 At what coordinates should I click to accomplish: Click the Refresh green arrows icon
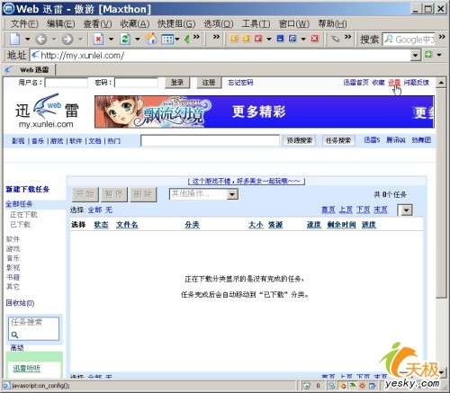coord(125,39)
